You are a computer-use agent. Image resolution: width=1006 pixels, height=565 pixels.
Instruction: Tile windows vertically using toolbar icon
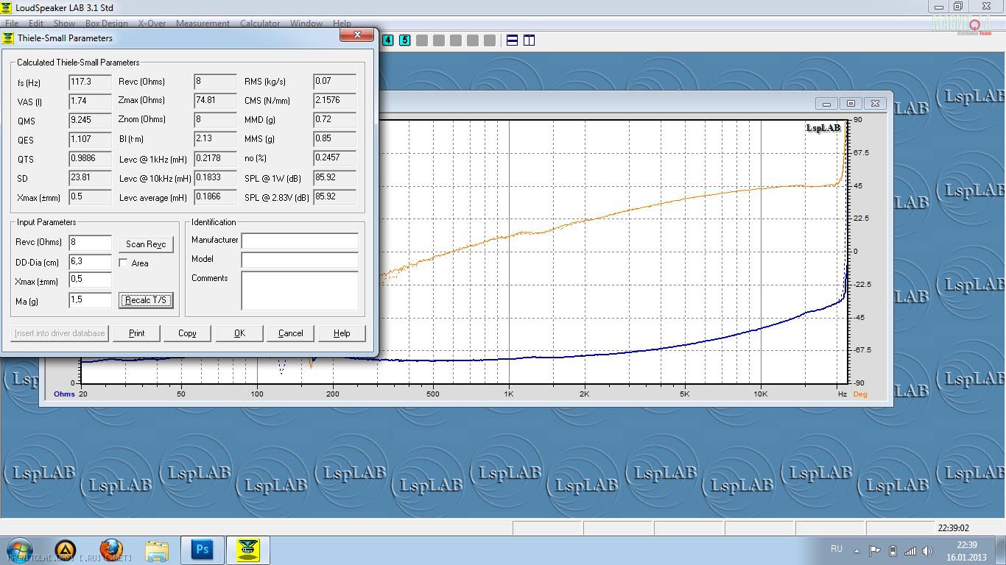[529, 40]
